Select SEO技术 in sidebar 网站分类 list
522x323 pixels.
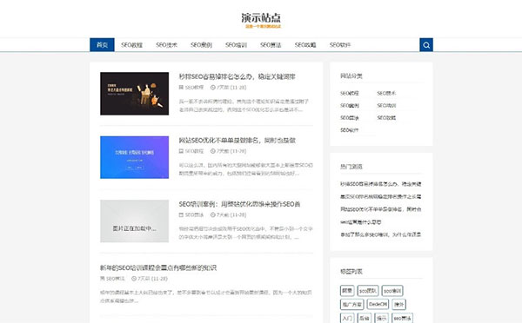(x=386, y=94)
